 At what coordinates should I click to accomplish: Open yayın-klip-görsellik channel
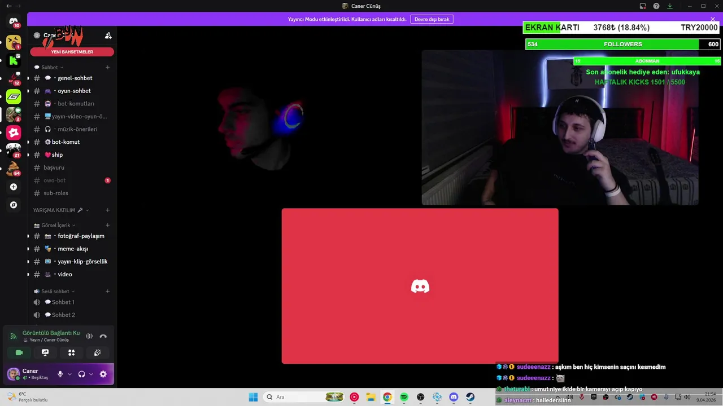click(x=72, y=262)
